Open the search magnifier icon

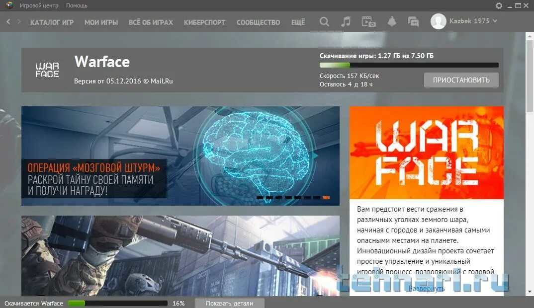coord(324,22)
